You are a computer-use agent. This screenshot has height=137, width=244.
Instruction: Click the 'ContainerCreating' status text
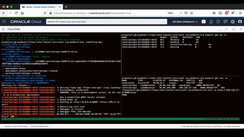pos(181,45)
